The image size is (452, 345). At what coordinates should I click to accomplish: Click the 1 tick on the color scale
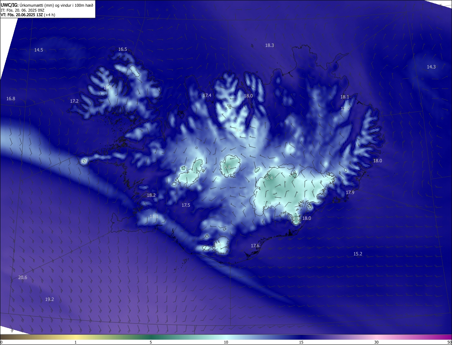(x=76, y=342)
